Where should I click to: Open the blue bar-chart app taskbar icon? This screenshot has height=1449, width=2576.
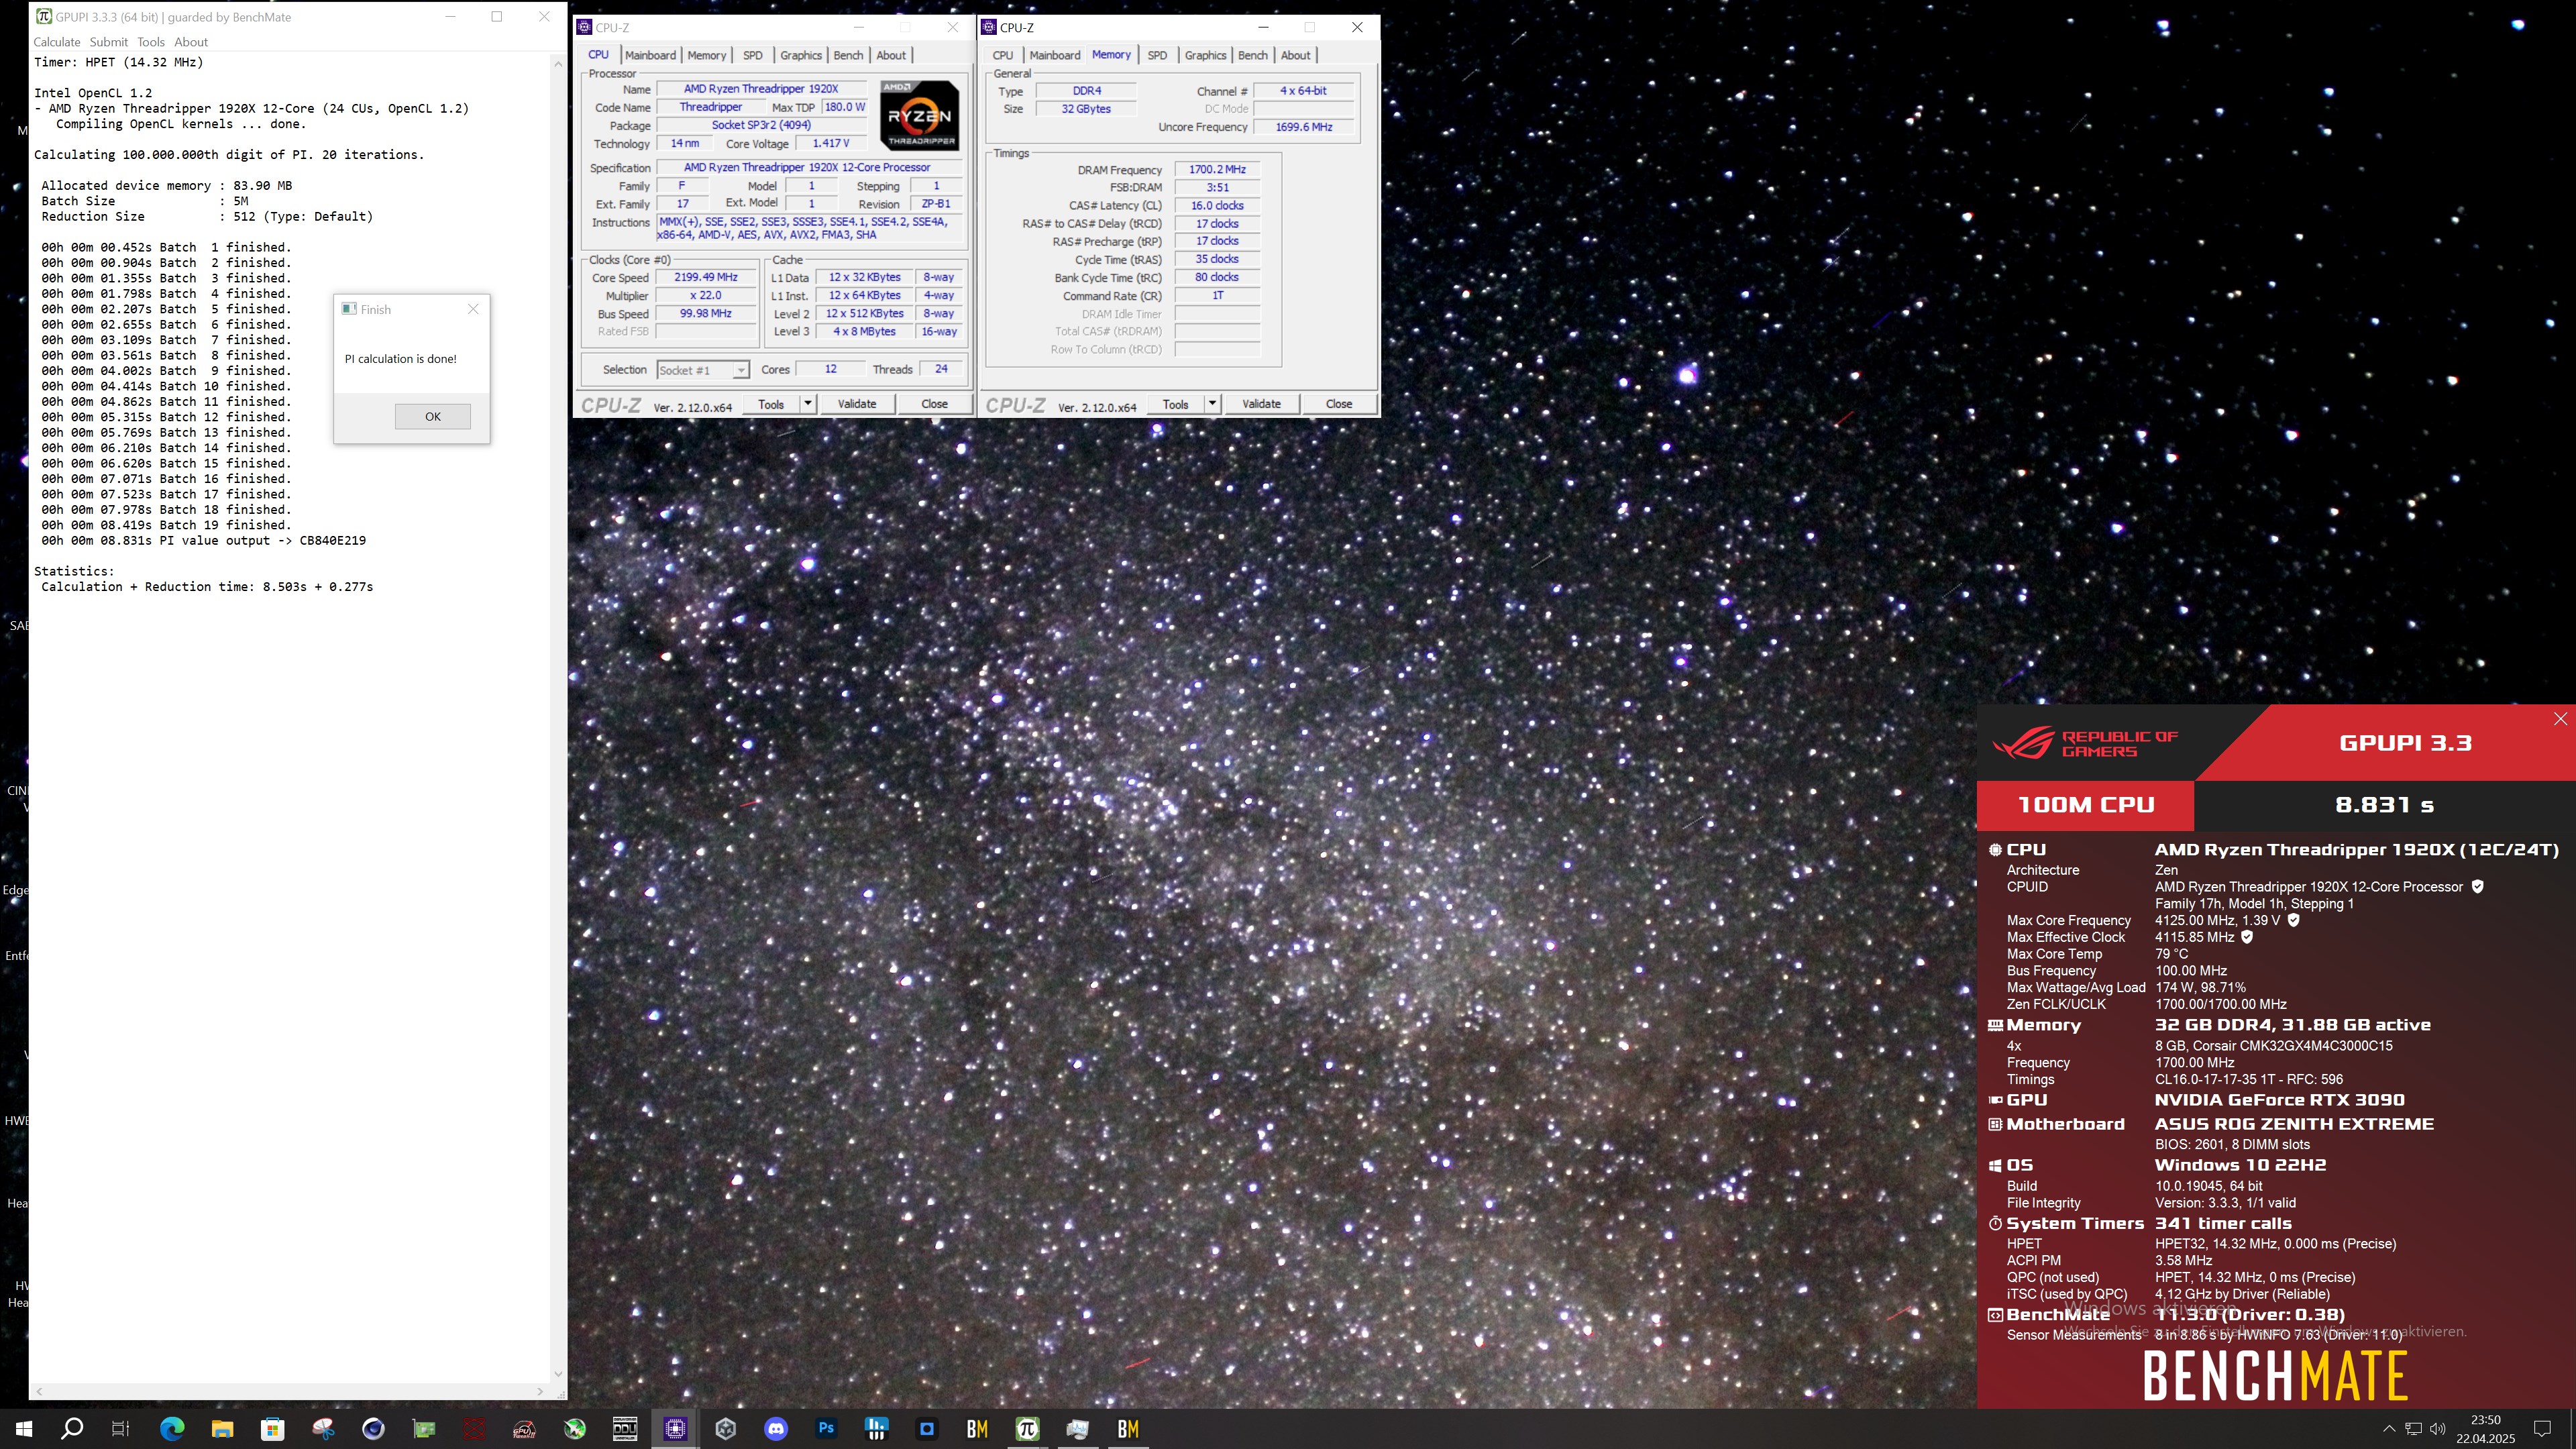[877, 1429]
